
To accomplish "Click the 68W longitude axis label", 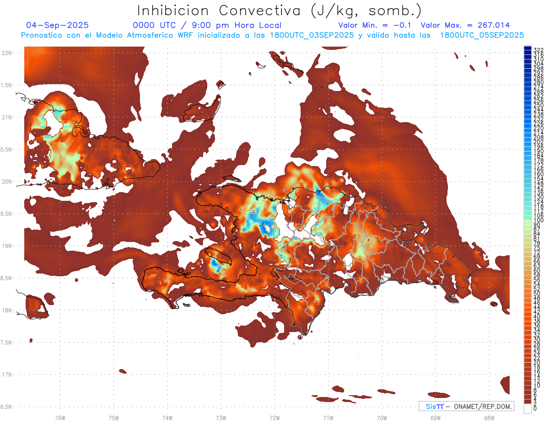I will point(489,418).
